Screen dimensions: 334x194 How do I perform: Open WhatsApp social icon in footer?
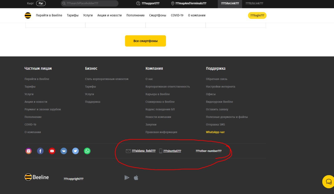pyautogui.click(x=87, y=151)
